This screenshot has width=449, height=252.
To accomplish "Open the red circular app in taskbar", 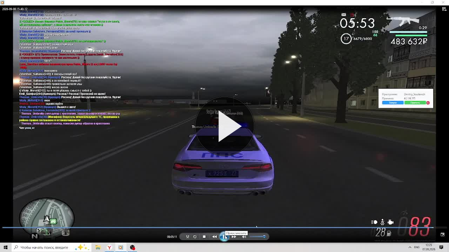I will (x=132, y=247).
